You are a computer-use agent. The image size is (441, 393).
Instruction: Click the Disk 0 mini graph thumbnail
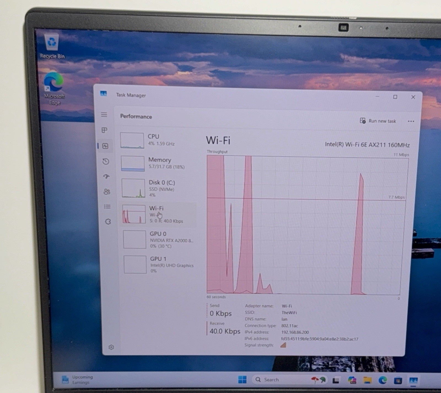coord(133,188)
